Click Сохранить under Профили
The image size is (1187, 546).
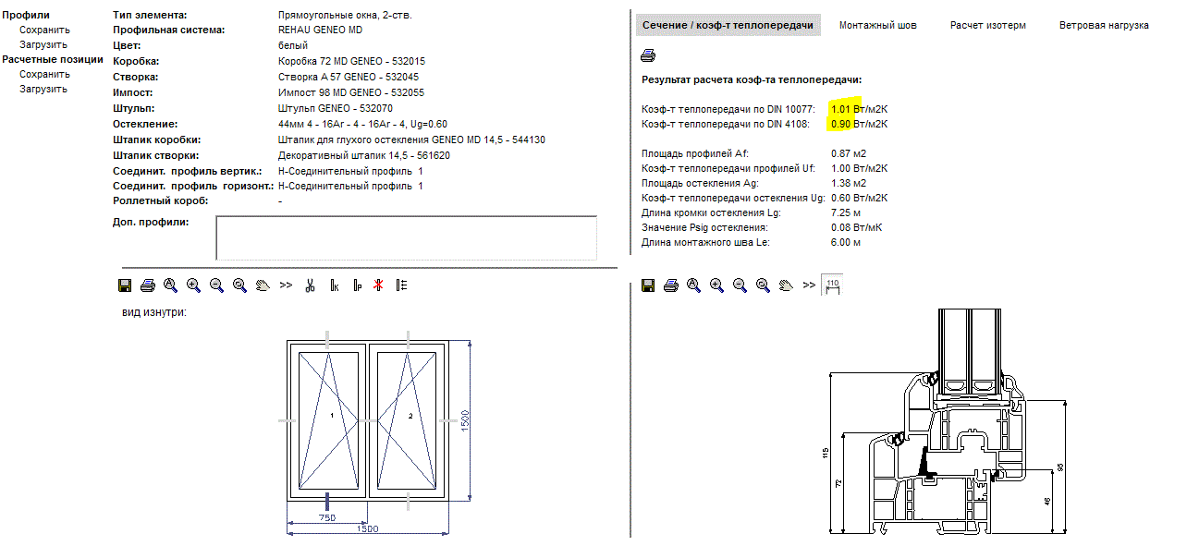pos(44,30)
